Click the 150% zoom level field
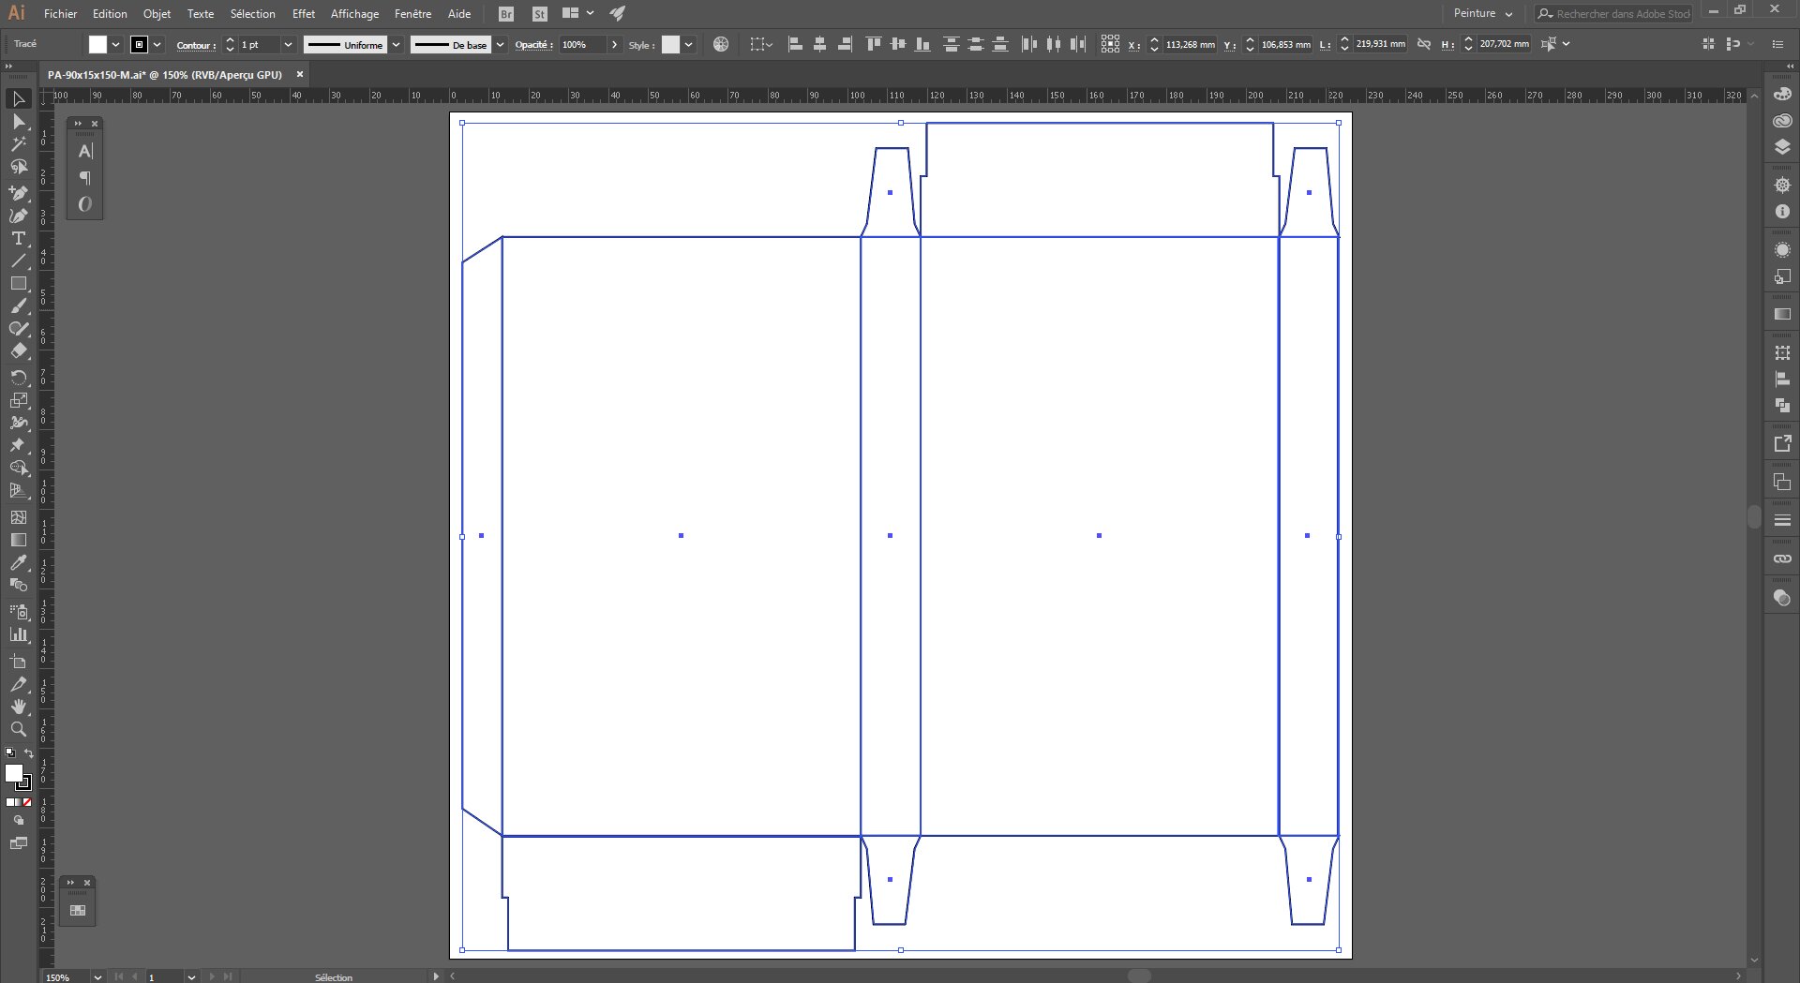The image size is (1800, 983). pos(61,977)
